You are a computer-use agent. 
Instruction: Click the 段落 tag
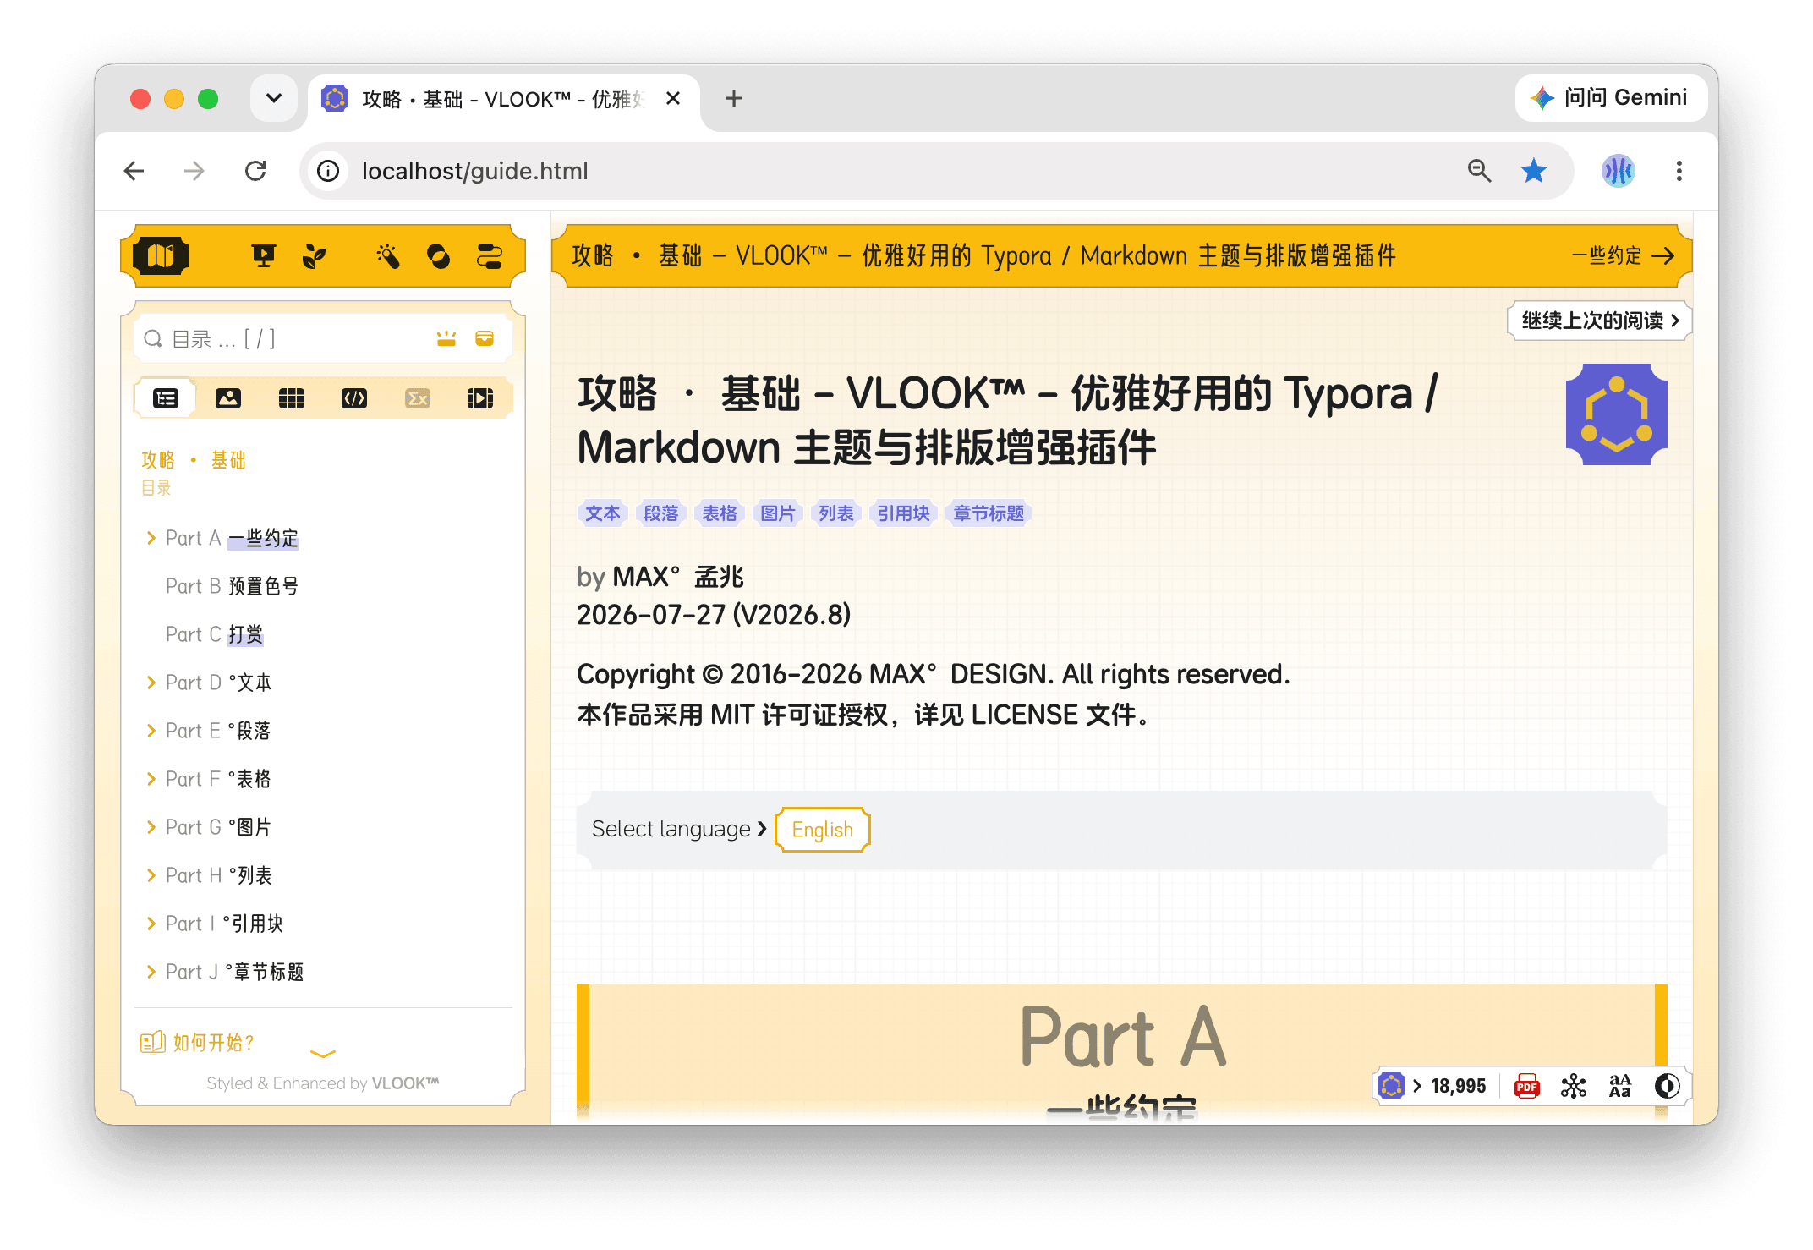(661, 513)
